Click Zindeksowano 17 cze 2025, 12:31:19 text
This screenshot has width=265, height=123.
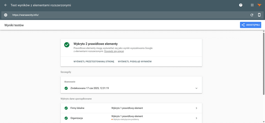[90, 88]
